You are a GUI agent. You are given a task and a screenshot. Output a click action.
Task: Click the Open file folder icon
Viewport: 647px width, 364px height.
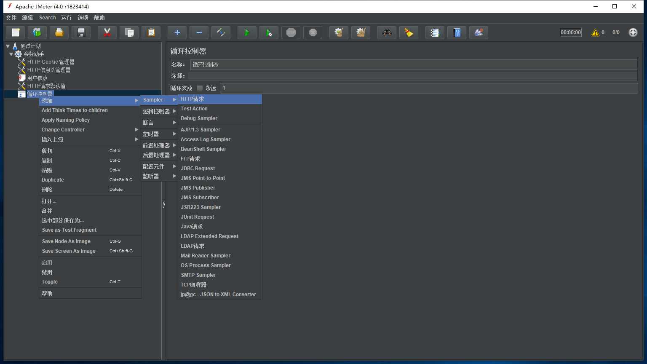[59, 32]
